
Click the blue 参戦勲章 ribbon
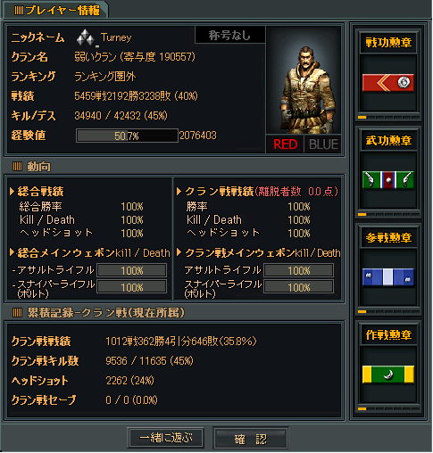point(388,277)
